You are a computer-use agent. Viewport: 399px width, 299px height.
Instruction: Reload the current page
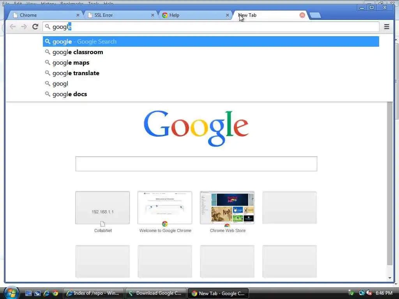pos(35,27)
